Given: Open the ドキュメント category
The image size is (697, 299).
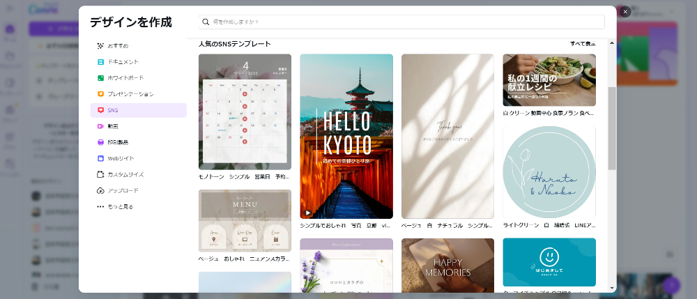Looking at the screenshot, I should click(138, 62).
